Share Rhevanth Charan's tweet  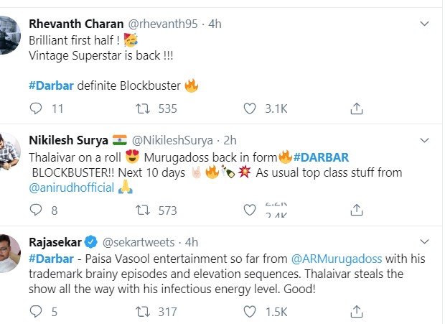(x=356, y=108)
